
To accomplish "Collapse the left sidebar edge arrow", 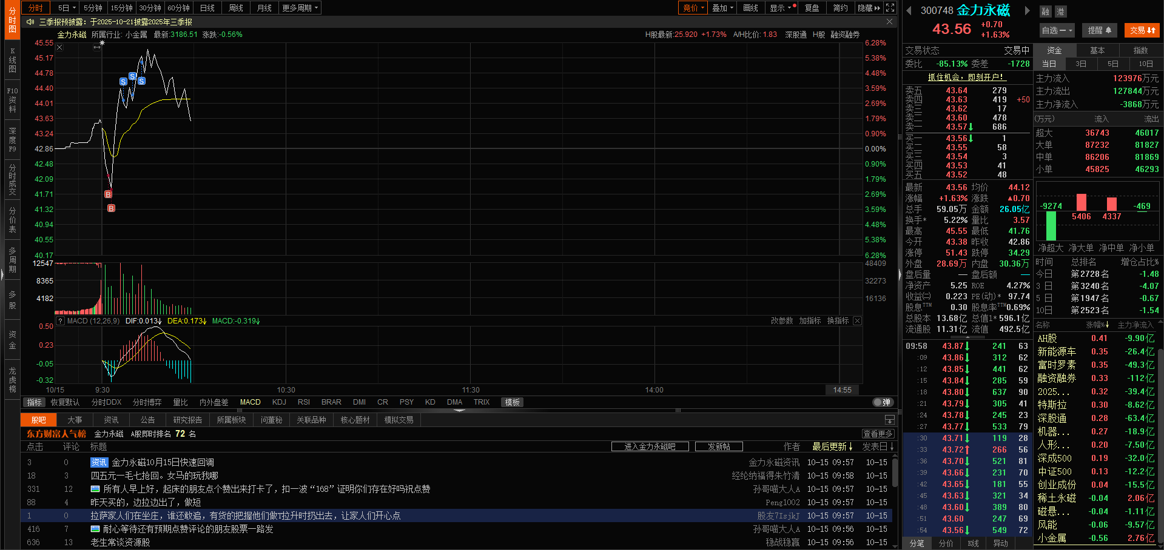I will tap(2, 275).
